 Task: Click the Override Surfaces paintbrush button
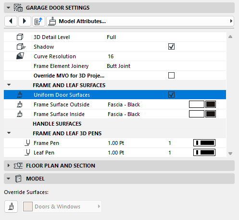coord(11,207)
